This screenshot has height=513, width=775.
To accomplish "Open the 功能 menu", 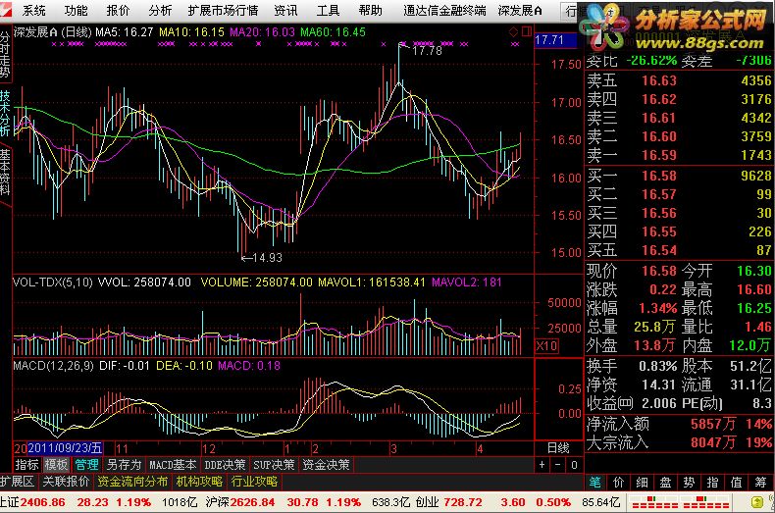I will [76, 10].
